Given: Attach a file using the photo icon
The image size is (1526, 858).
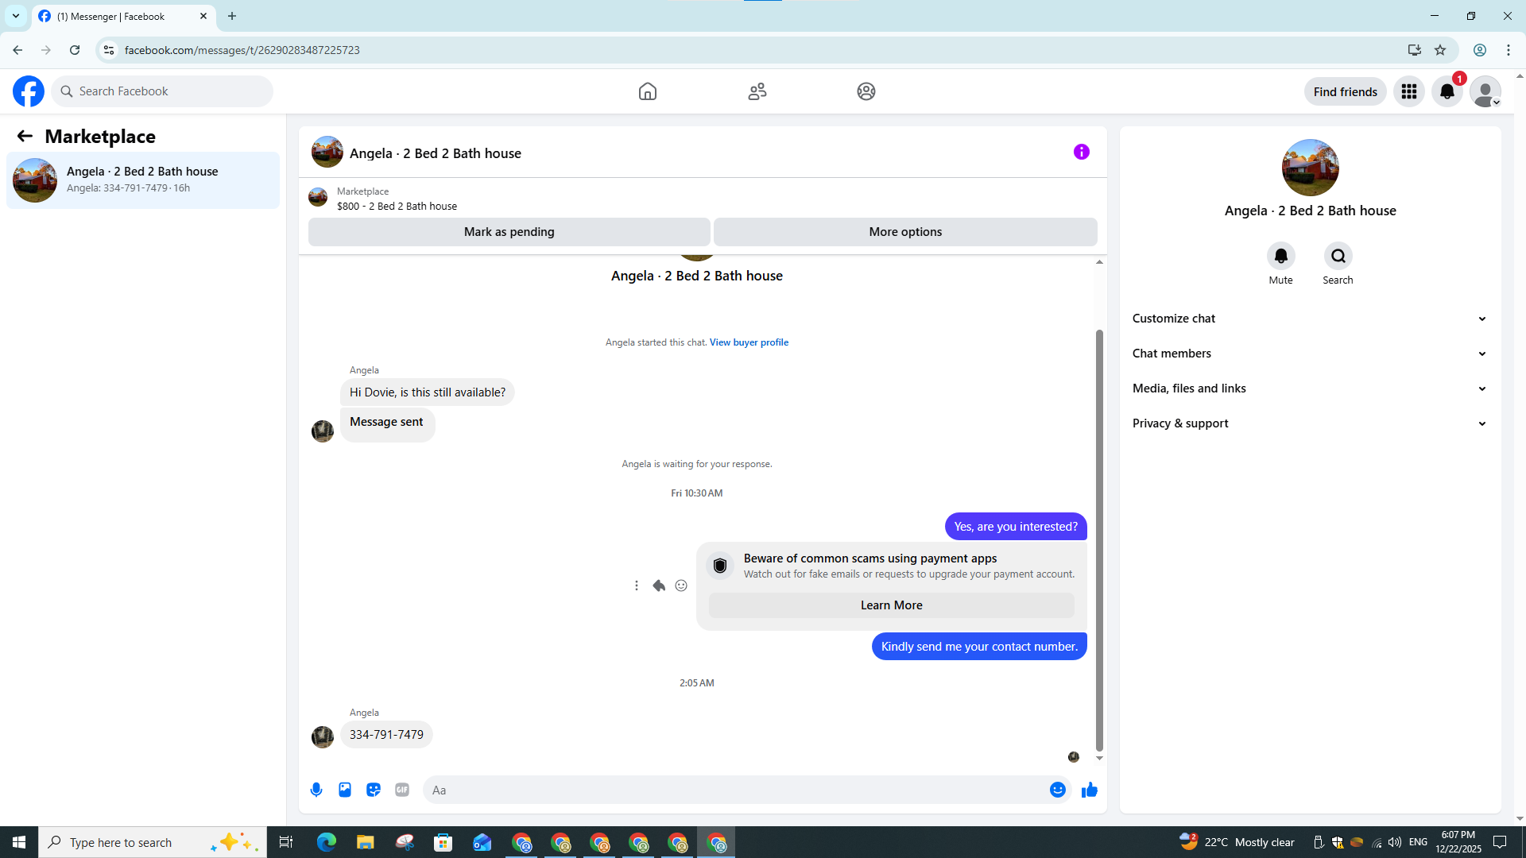Looking at the screenshot, I should click(x=345, y=790).
